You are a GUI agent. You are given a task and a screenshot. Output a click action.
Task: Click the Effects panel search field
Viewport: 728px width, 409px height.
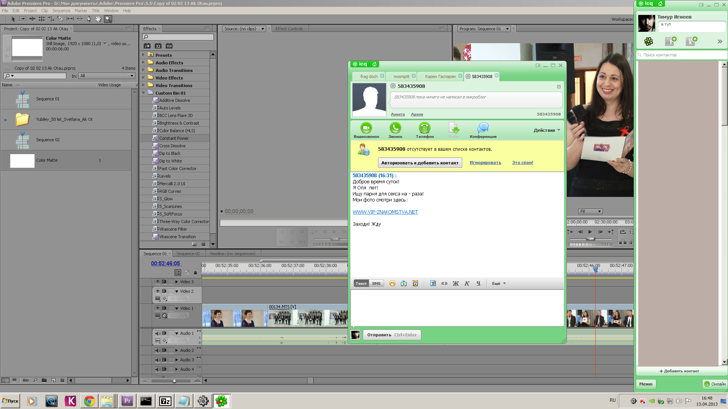point(178,37)
